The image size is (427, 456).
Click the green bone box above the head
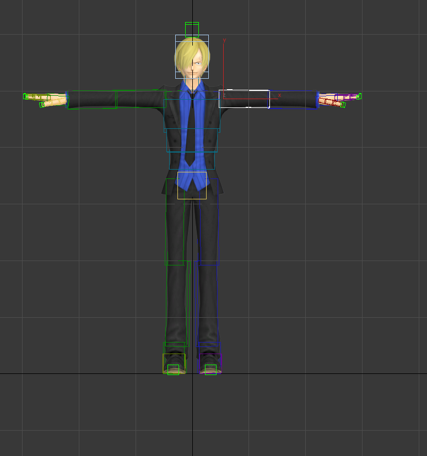(192, 28)
